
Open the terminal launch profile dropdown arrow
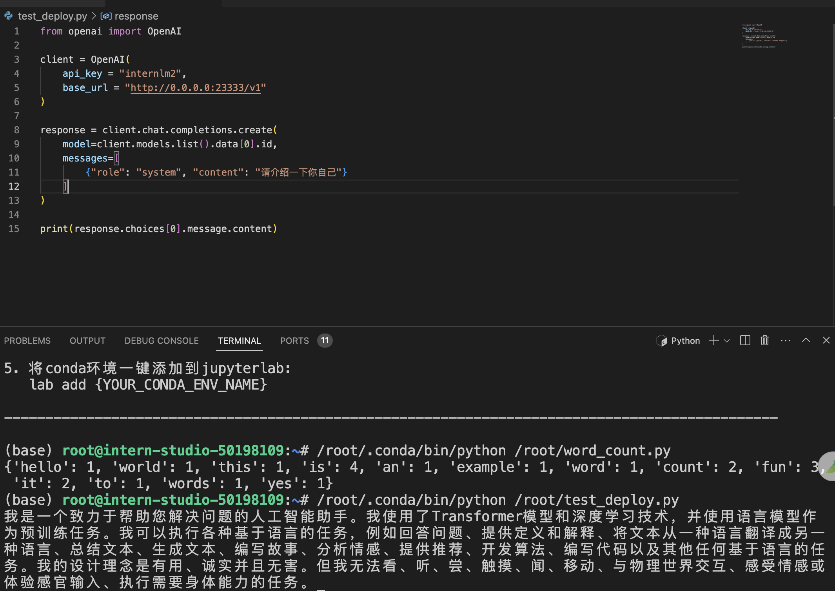tap(727, 341)
